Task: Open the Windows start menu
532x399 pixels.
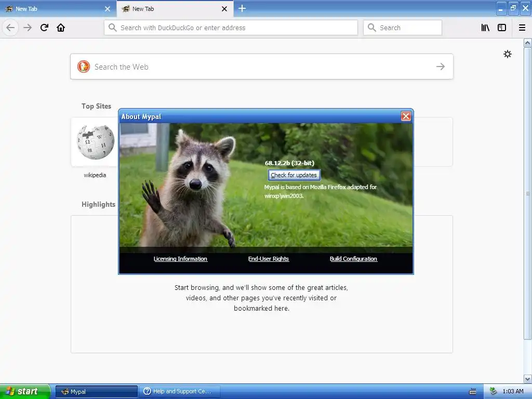Action: [x=25, y=391]
